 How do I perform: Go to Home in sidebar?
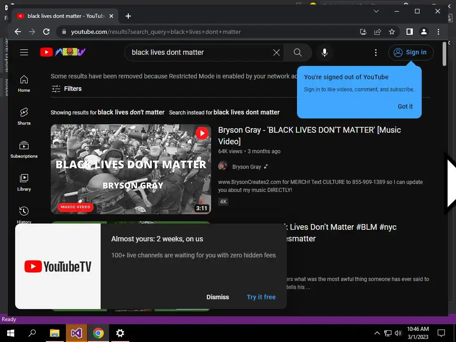point(24,84)
